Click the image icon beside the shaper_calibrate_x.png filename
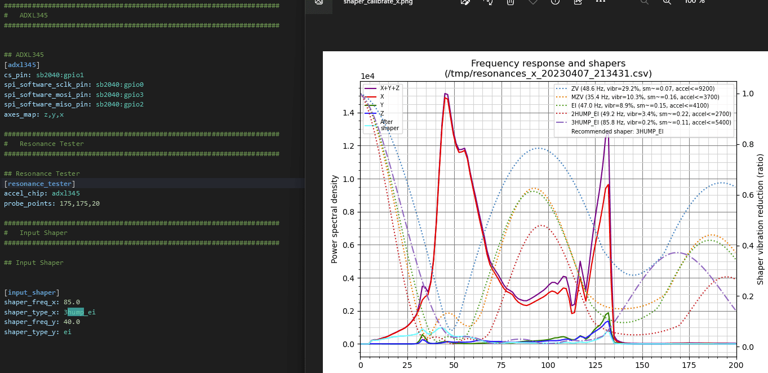This screenshot has width=768, height=373. [319, 2]
